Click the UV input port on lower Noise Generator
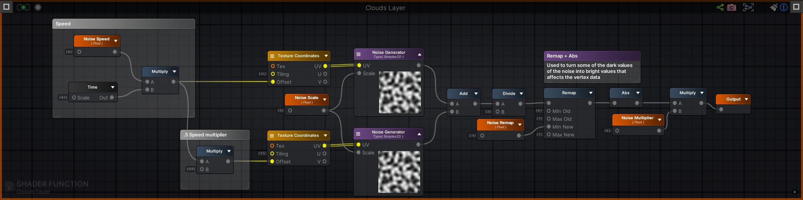This screenshot has height=200, width=803. pyautogui.click(x=359, y=145)
